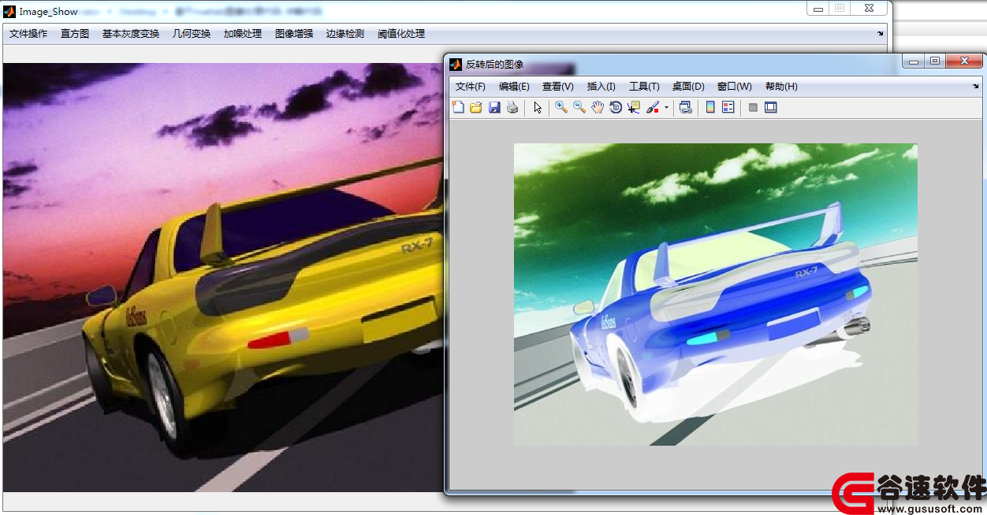Select the Data Cursor tool

[x=634, y=107]
